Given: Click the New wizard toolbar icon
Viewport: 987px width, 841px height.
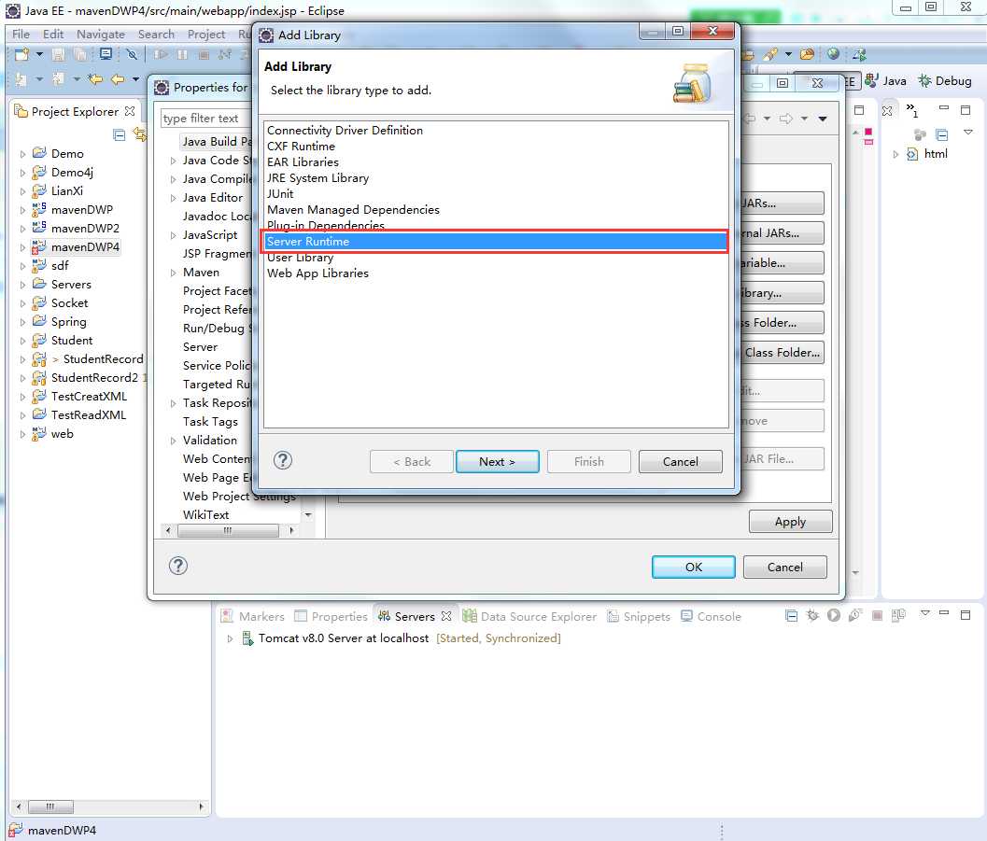Looking at the screenshot, I should coord(22,55).
